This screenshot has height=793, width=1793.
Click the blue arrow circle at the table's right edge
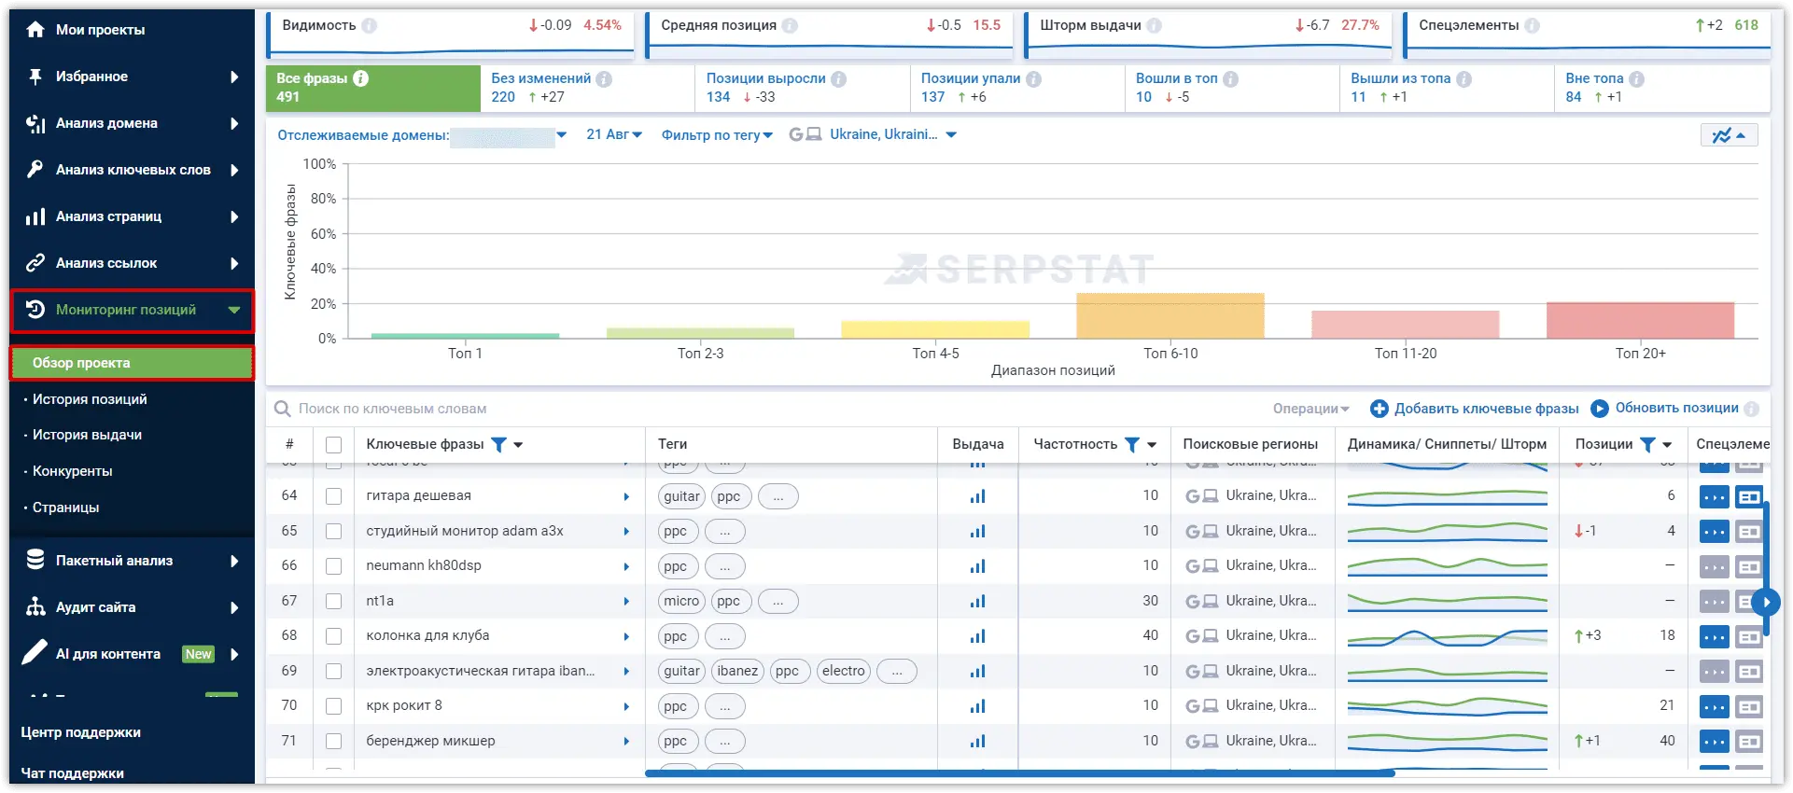pyautogui.click(x=1765, y=602)
